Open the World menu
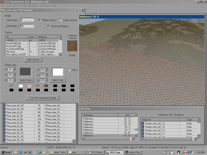This screenshot has width=207, height=155. [x=23, y=6]
